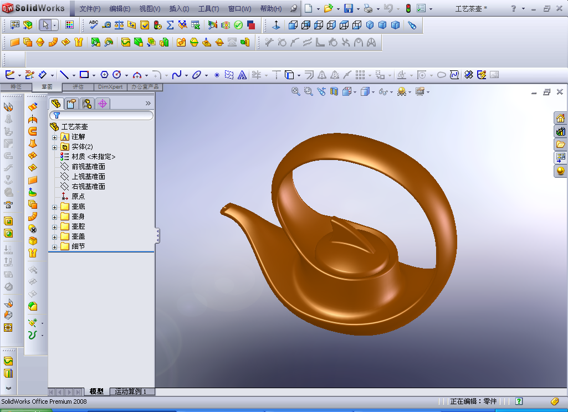Select 前视基准面 in the tree
This screenshot has height=412, width=568.
pyautogui.click(x=89, y=167)
